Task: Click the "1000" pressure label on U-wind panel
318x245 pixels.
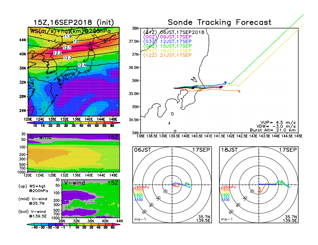Action: (21, 172)
